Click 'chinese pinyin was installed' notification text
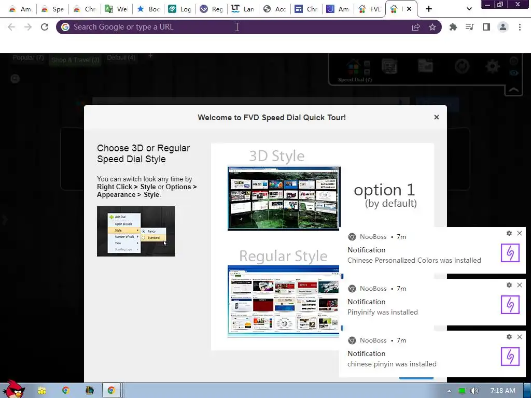The width and height of the screenshot is (531, 398). pyautogui.click(x=392, y=364)
